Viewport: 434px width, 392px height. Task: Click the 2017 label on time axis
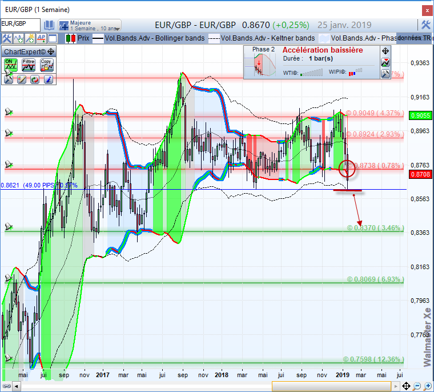[x=103, y=375]
